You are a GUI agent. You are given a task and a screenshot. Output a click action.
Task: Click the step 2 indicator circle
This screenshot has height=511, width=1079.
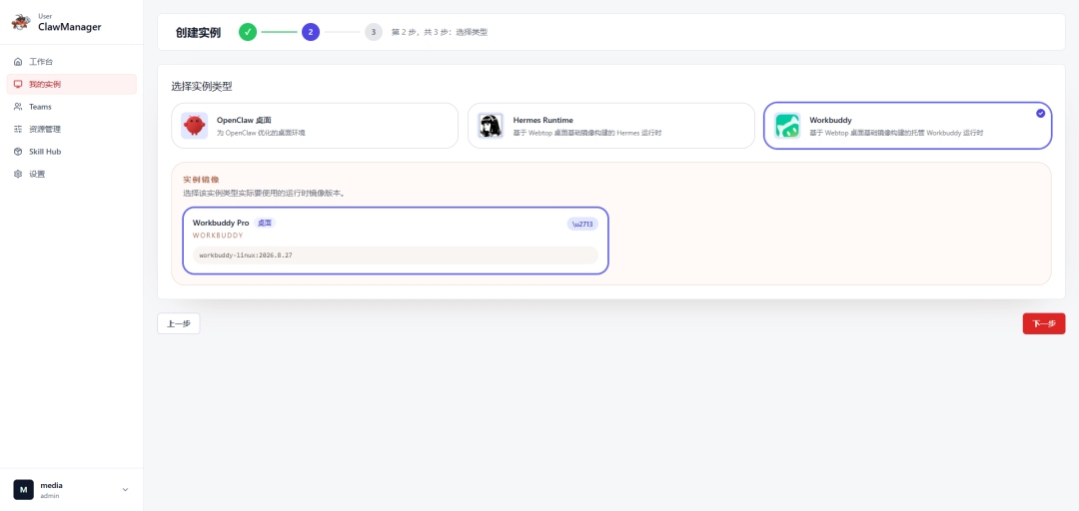[311, 32]
